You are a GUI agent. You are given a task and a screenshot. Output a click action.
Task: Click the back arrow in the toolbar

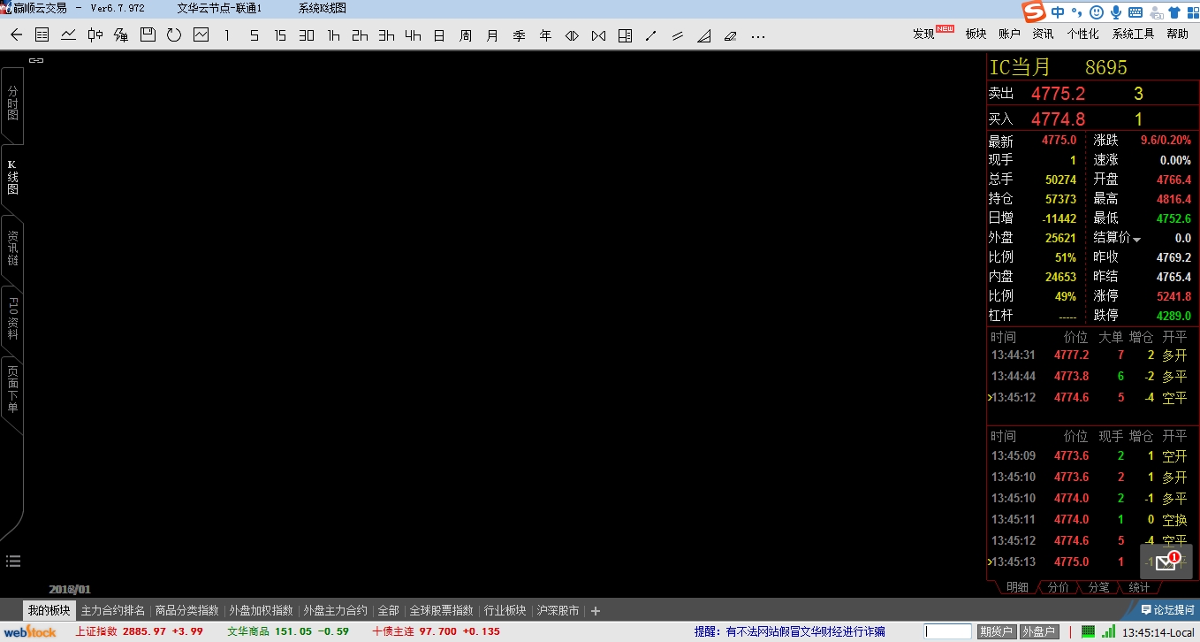16,35
